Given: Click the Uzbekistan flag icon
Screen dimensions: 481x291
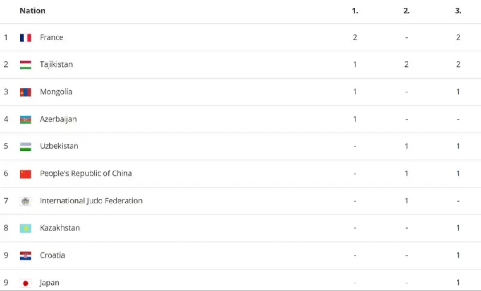Looking at the screenshot, I should point(25,147).
